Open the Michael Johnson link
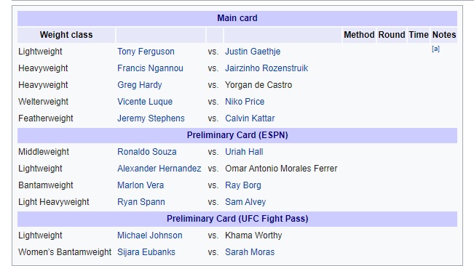Viewport: 474px width, 266px height. pyautogui.click(x=150, y=235)
